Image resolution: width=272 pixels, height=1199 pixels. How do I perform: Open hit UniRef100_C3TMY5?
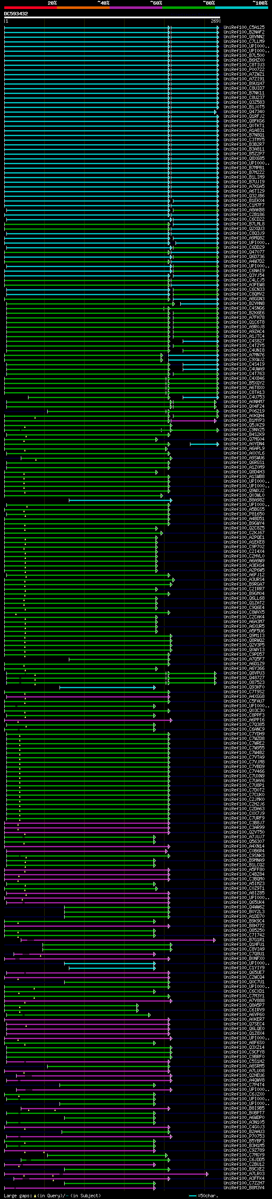coord(244,140)
